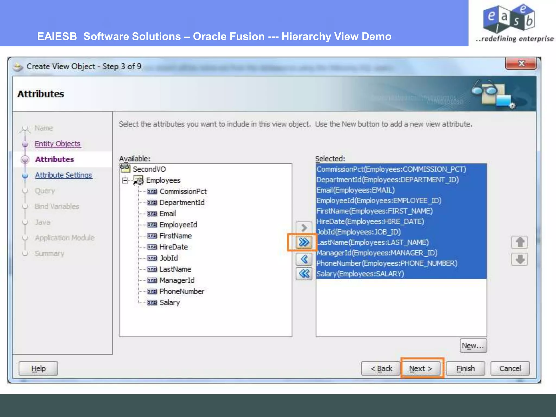Select FirstName(Employees:FIRST_NAME) in Selected list
Screen dimensions: 556x417
click(x=401, y=211)
